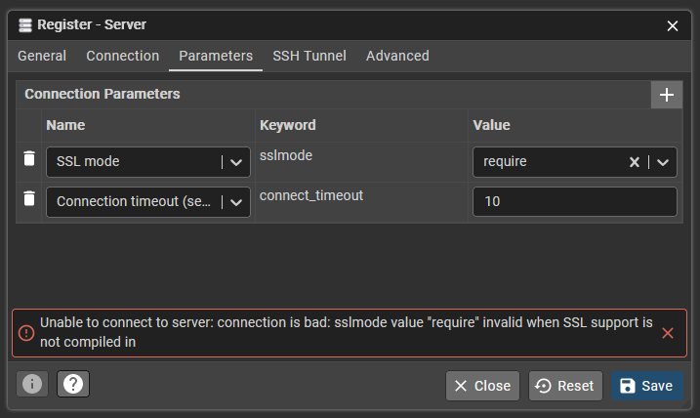Delete the SSL mode parameter row

(x=29, y=159)
